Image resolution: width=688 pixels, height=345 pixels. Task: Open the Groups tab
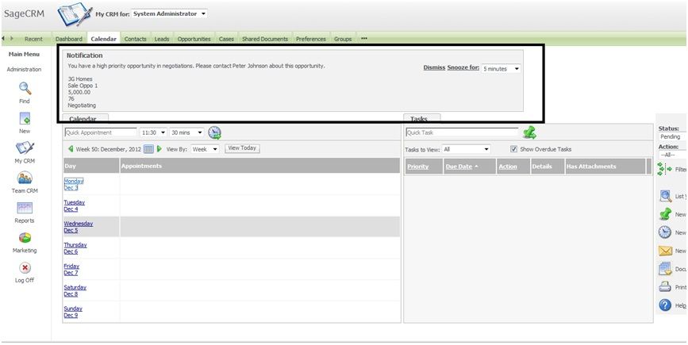[x=343, y=39]
